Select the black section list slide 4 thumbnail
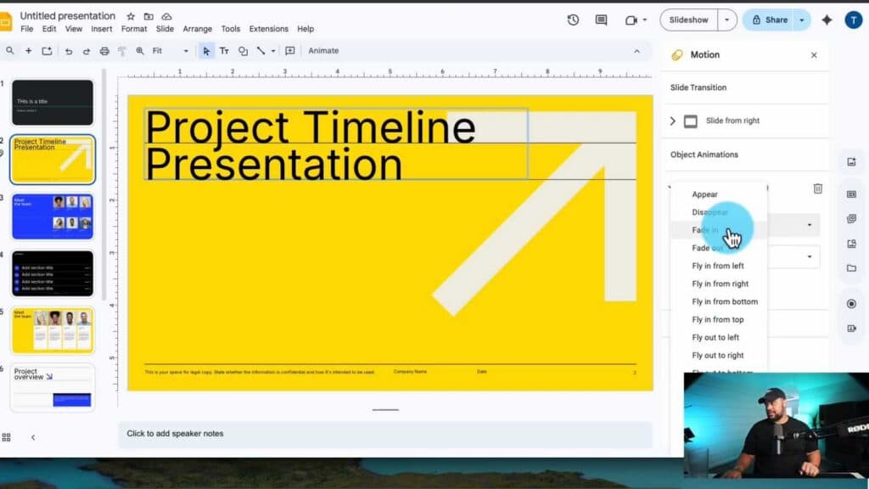869x489 pixels. point(53,273)
